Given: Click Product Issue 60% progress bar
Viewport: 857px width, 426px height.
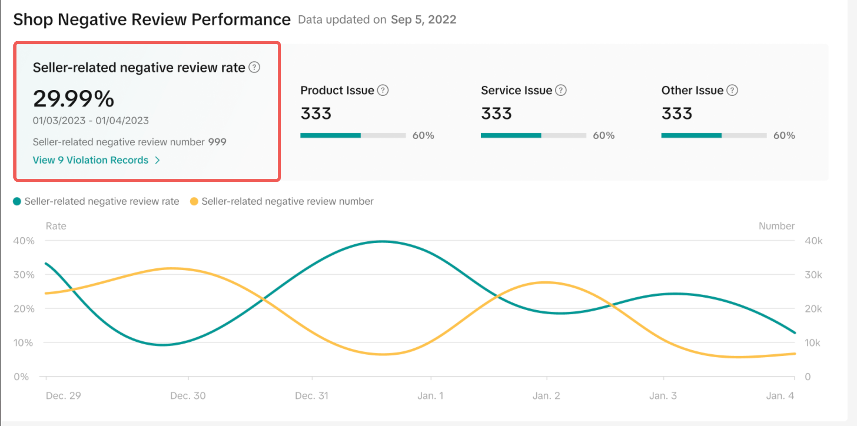Looking at the screenshot, I should [353, 135].
